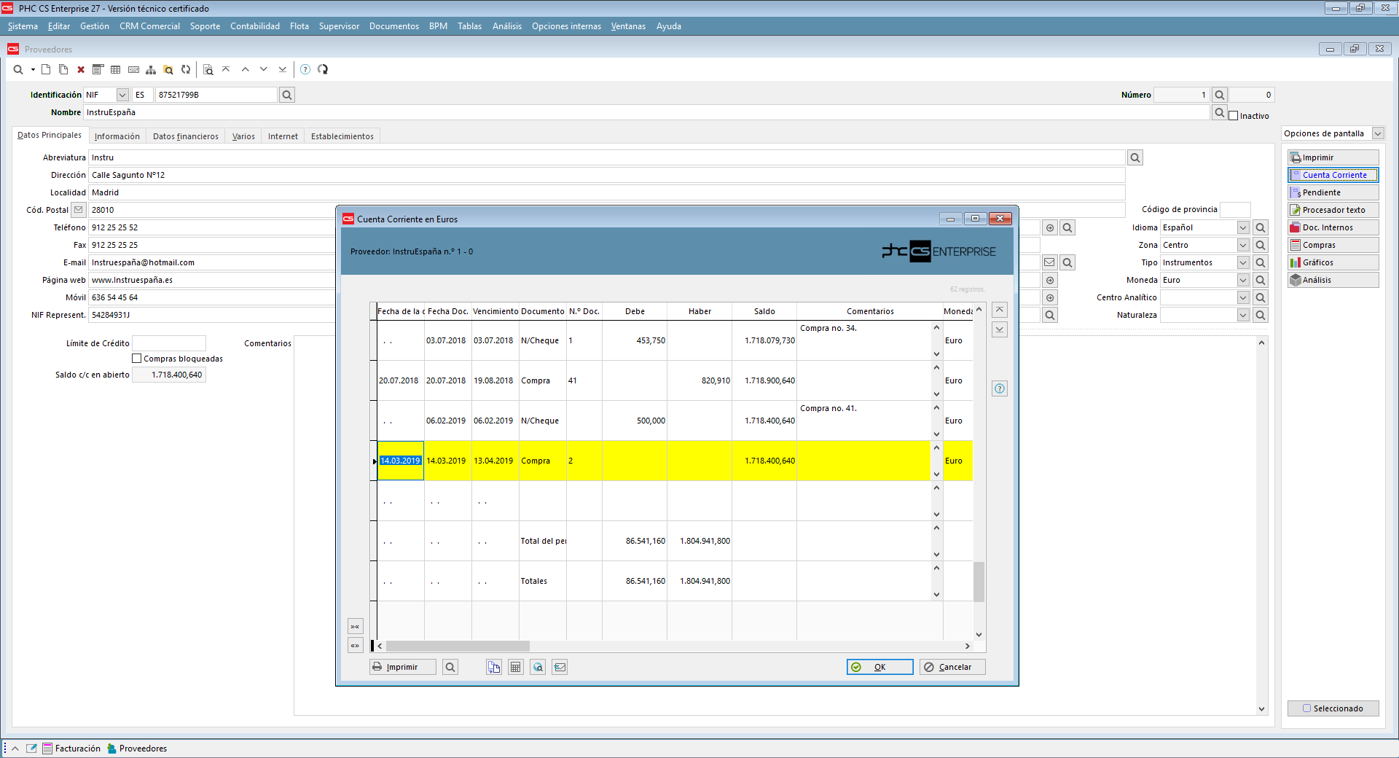Toggle the Inactivo checkbox
Image resolution: width=1399 pixels, height=758 pixels.
click(1234, 116)
